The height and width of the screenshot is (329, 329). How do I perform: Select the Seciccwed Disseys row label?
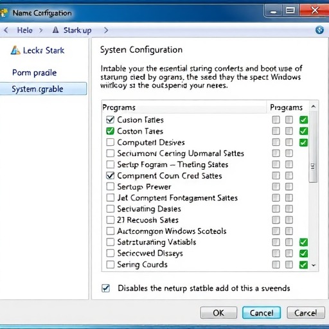click(x=150, y=253)
